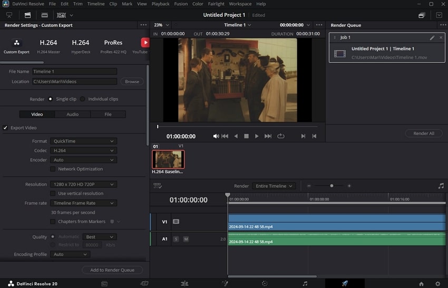Viewport: 448px width, 288px height.
Task: Open the Fusion menu
Action: [x=181, y=4]
